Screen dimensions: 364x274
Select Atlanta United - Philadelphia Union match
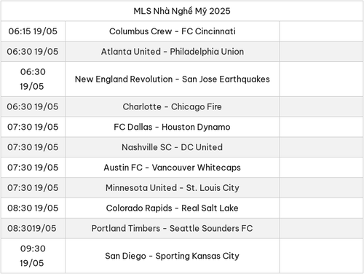coord(173,52)
